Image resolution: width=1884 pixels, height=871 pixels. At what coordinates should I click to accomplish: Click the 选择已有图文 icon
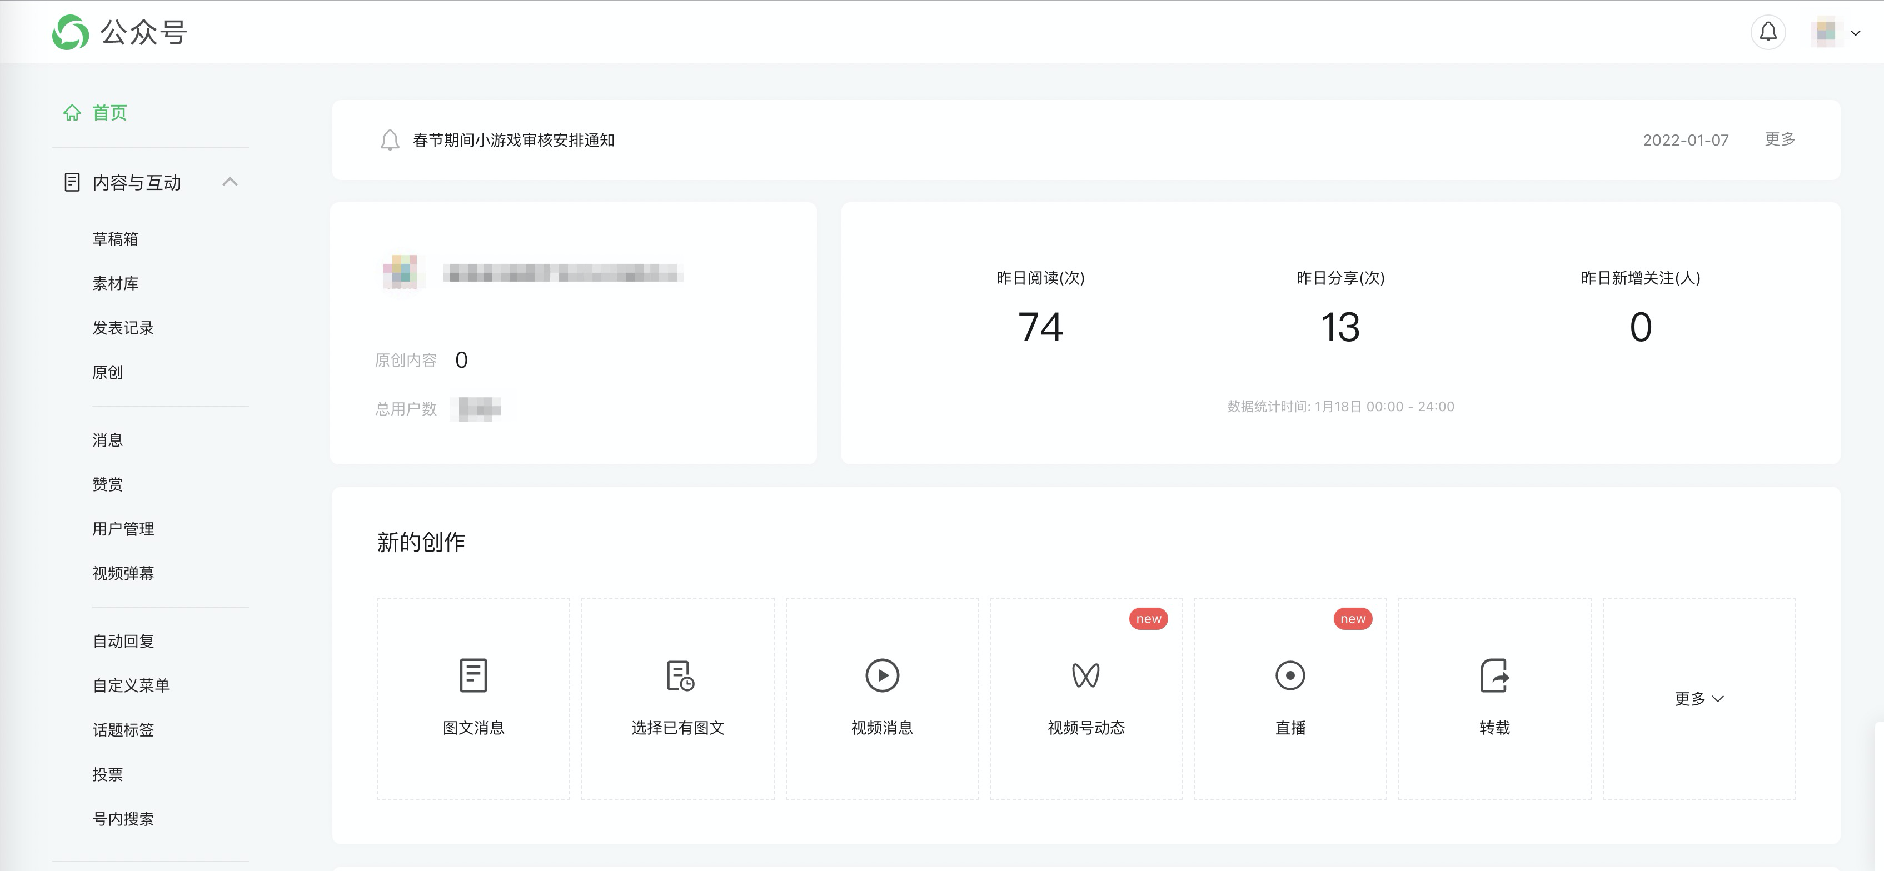(x=680, y=675)
